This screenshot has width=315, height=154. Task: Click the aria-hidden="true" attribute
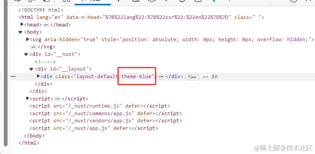(71, 40)
